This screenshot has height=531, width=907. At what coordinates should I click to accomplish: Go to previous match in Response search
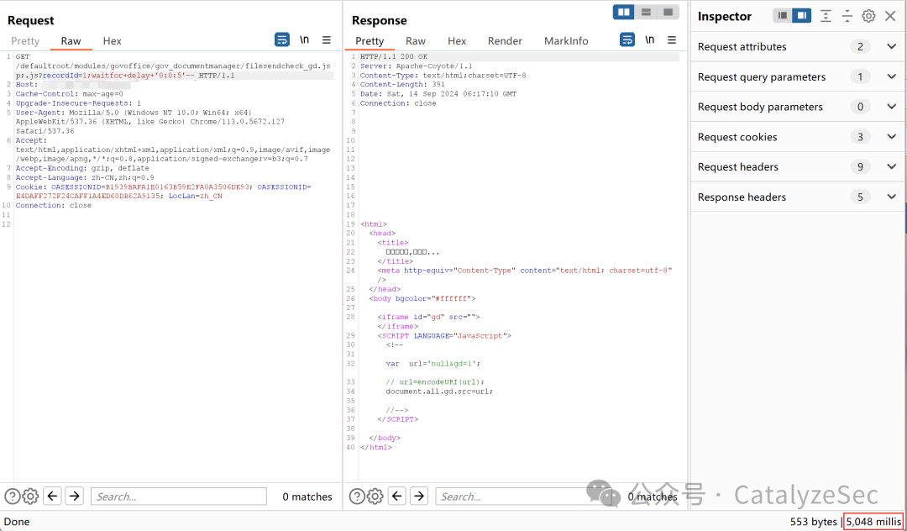(396, 496)
